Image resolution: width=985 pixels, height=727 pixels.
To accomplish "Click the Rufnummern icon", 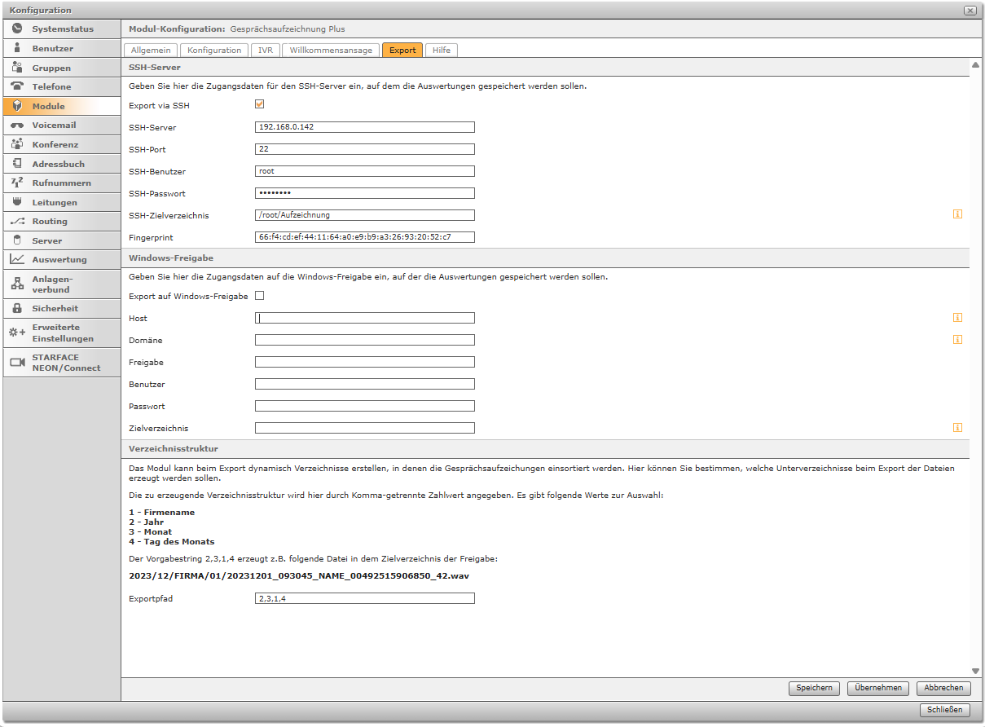I will pyautogui.click(x=17, y=183).
